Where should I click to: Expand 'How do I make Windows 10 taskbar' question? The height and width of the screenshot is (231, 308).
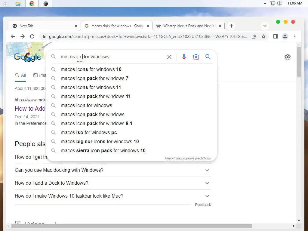tap(113, 196)
